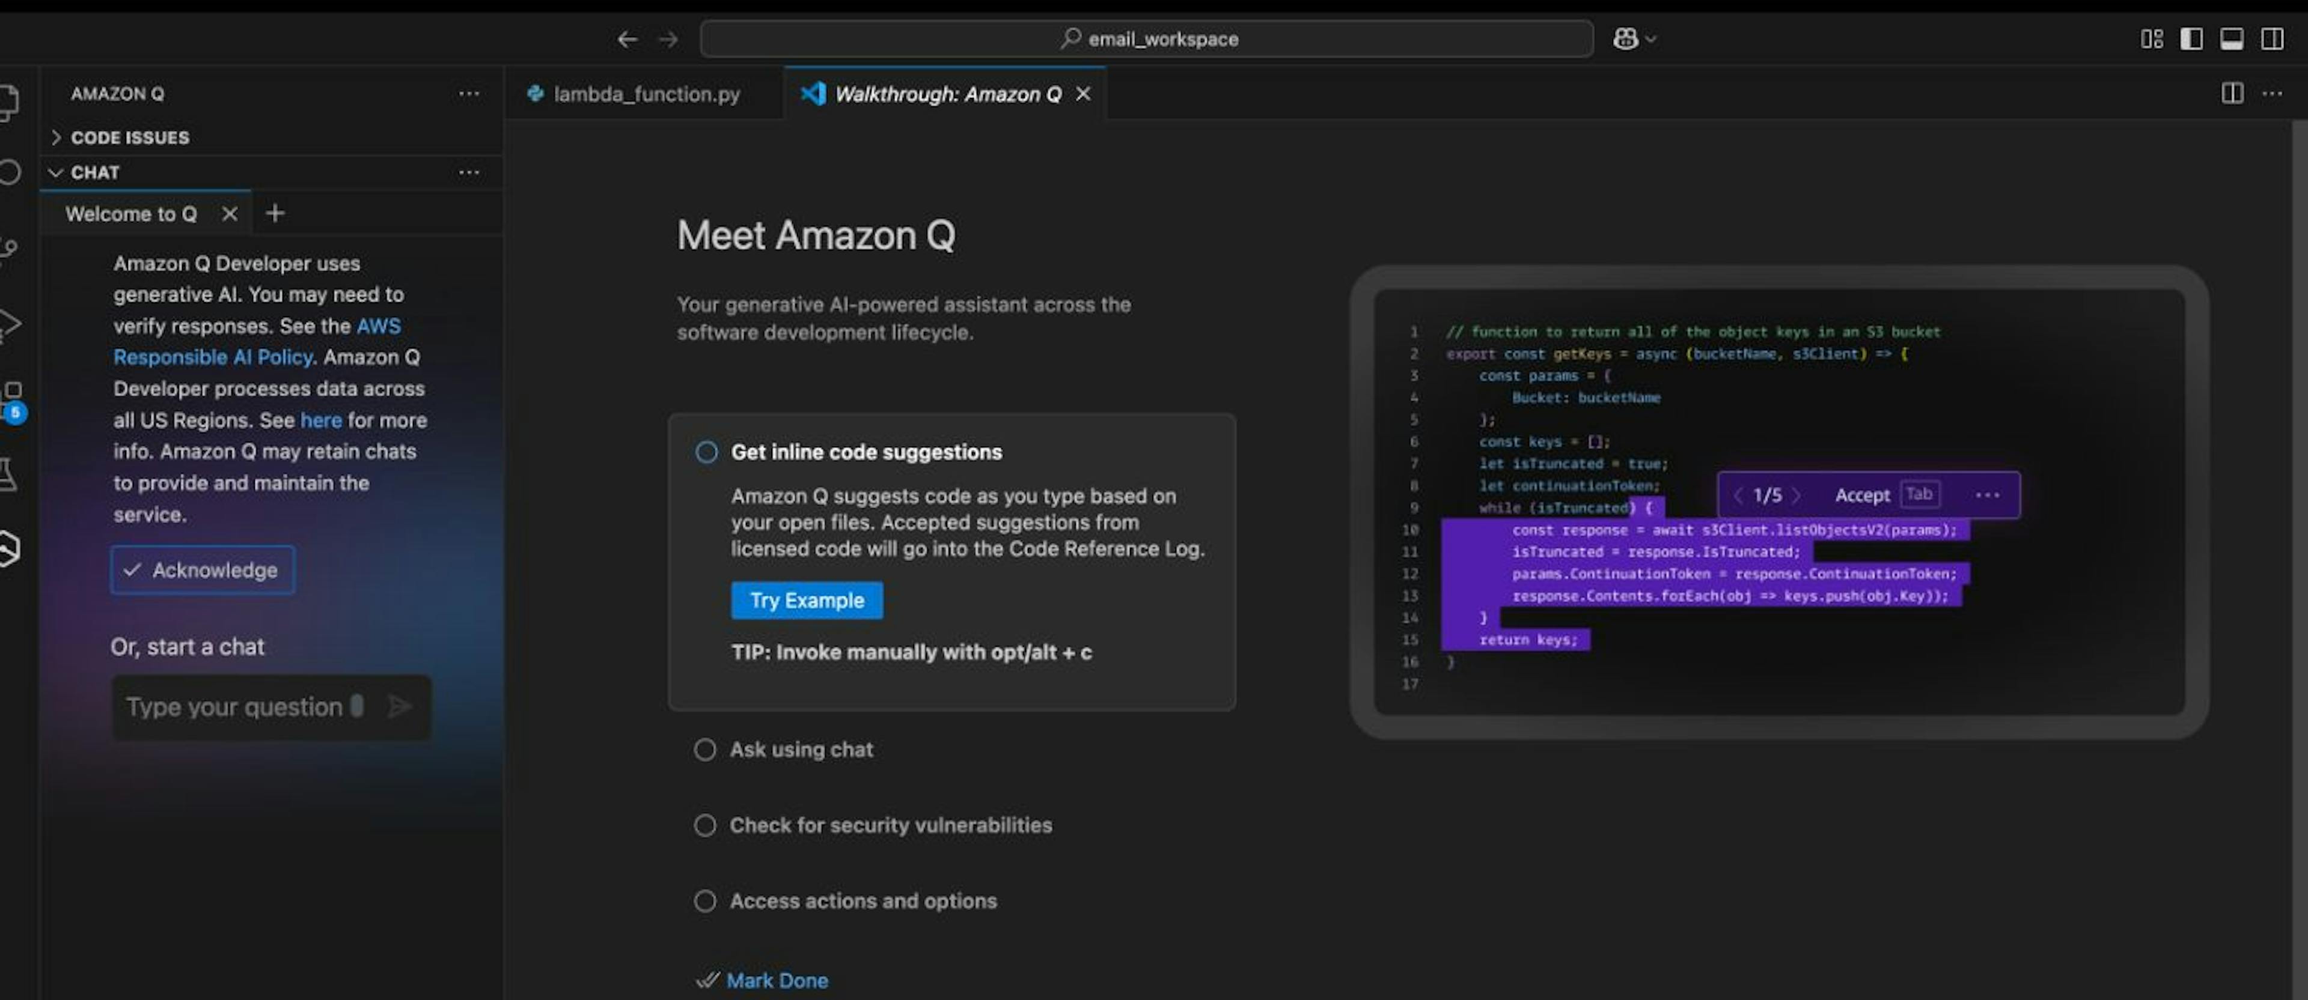Expand the Code Issues section
This screenshot has height=1000, width=2308.
coord(129,137)
